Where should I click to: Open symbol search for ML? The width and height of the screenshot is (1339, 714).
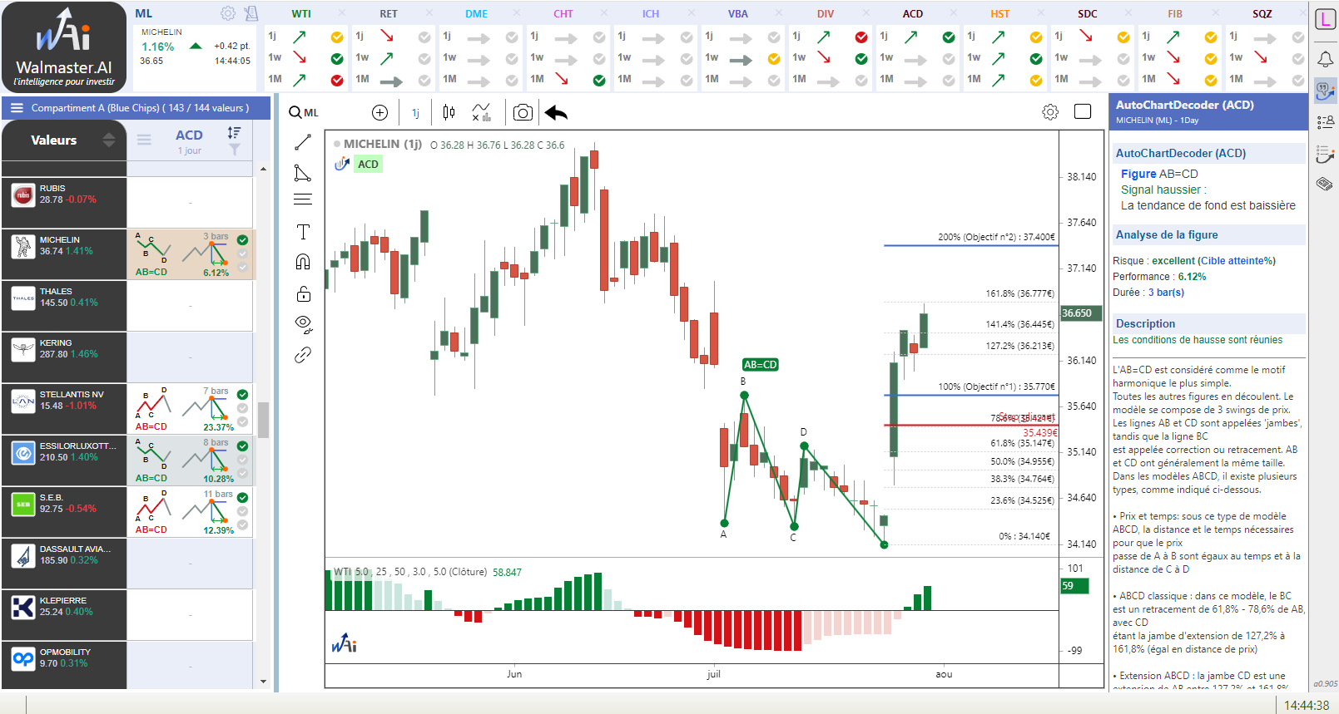coord(304,112)
